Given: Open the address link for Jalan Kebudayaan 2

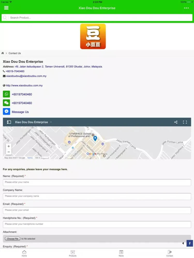Looking at the screenshot, I should click(59, 67).
